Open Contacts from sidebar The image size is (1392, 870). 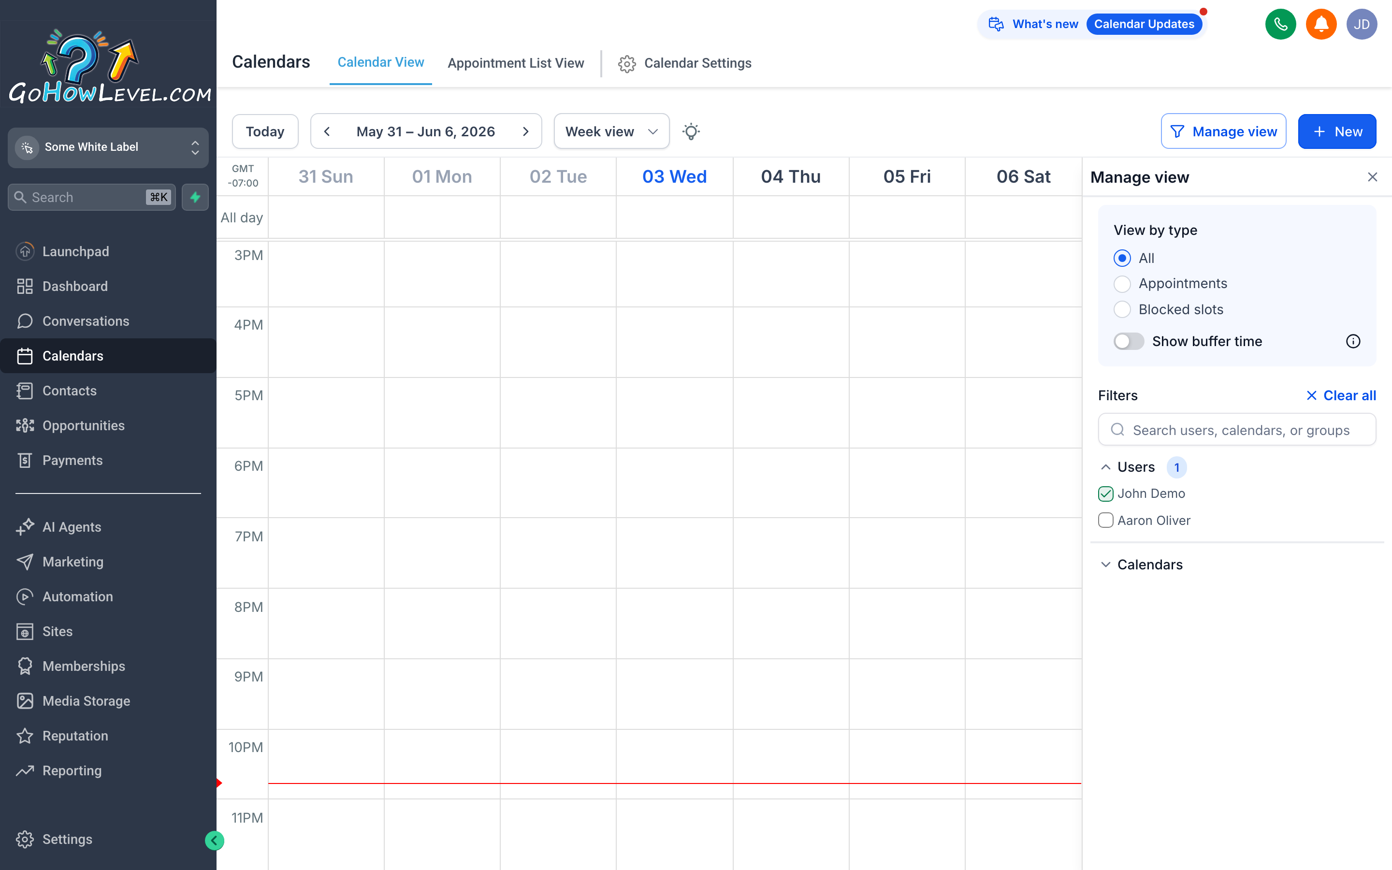coord(108,391)
